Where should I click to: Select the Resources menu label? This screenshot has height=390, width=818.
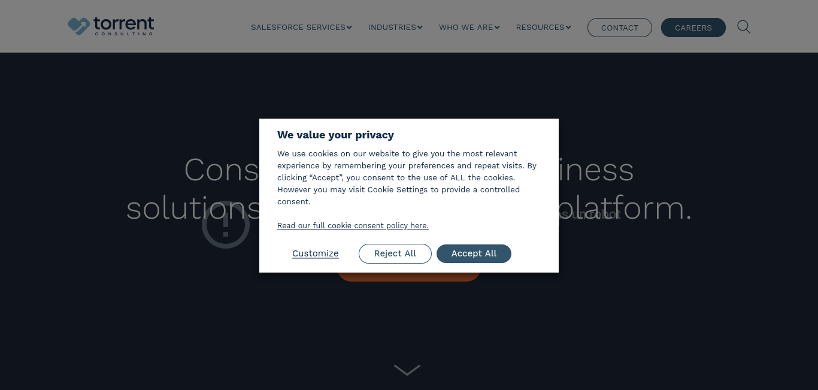(540, 28)
